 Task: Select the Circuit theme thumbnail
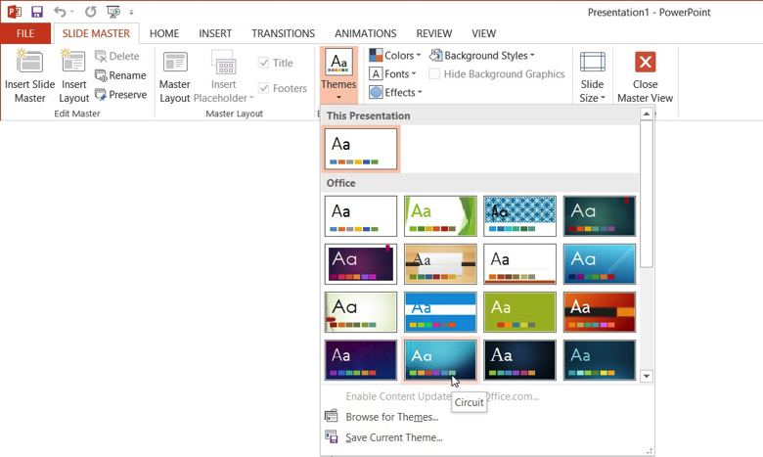(440, 360)
